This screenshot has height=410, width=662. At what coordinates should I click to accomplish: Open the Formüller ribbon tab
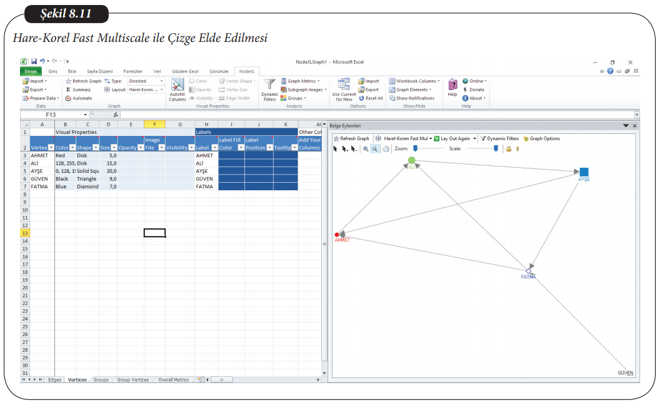coord(133,71)
